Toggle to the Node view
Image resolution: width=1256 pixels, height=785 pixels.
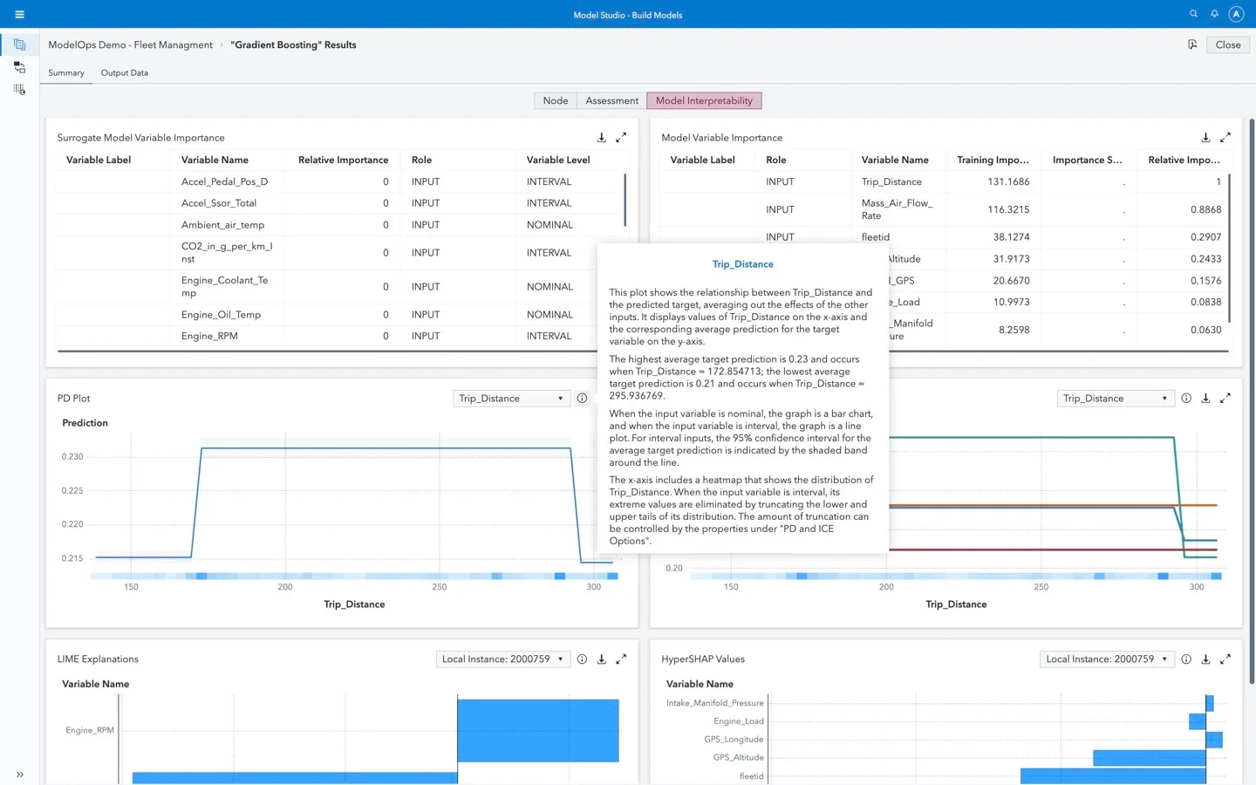[555, 101]
